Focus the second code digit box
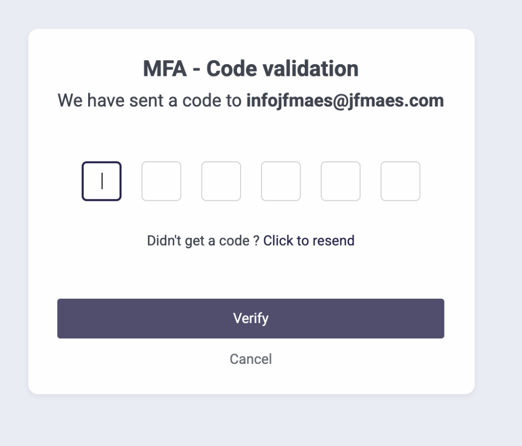The image size is (522, 446). click(x=161, y=181)
